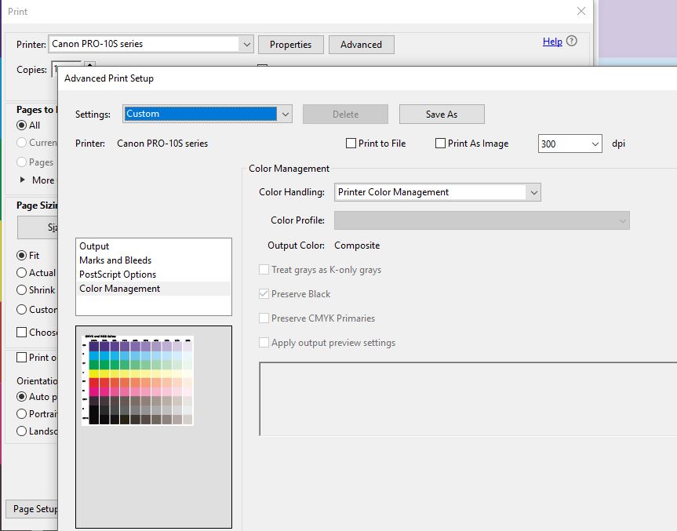Viewport: 677px width, 531px height.
Task: Click the color chart page preview thumbnail
Action: click(137, 380)
